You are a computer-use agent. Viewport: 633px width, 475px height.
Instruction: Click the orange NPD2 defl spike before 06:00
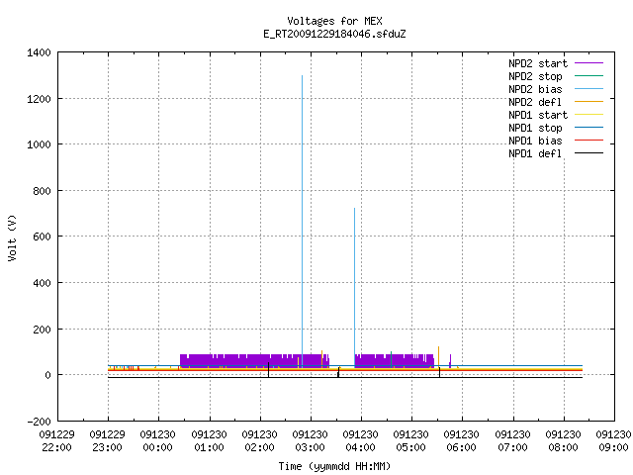pyautogui.click(x=438, y=356)
